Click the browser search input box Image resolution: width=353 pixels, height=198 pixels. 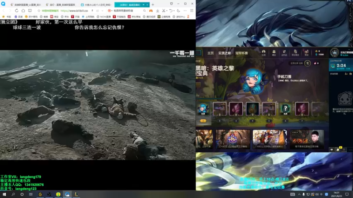coord(127,11)
